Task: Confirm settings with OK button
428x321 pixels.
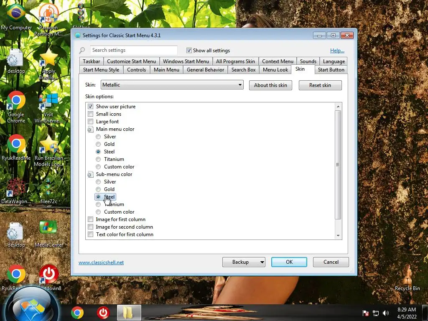Action: pos(289,262)
